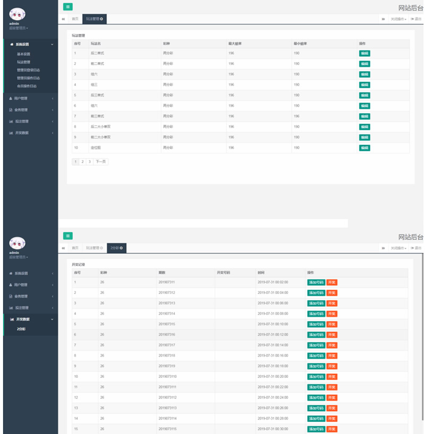Click the 退出 logout icon in the top panel
425x434 pixels.
415,19
